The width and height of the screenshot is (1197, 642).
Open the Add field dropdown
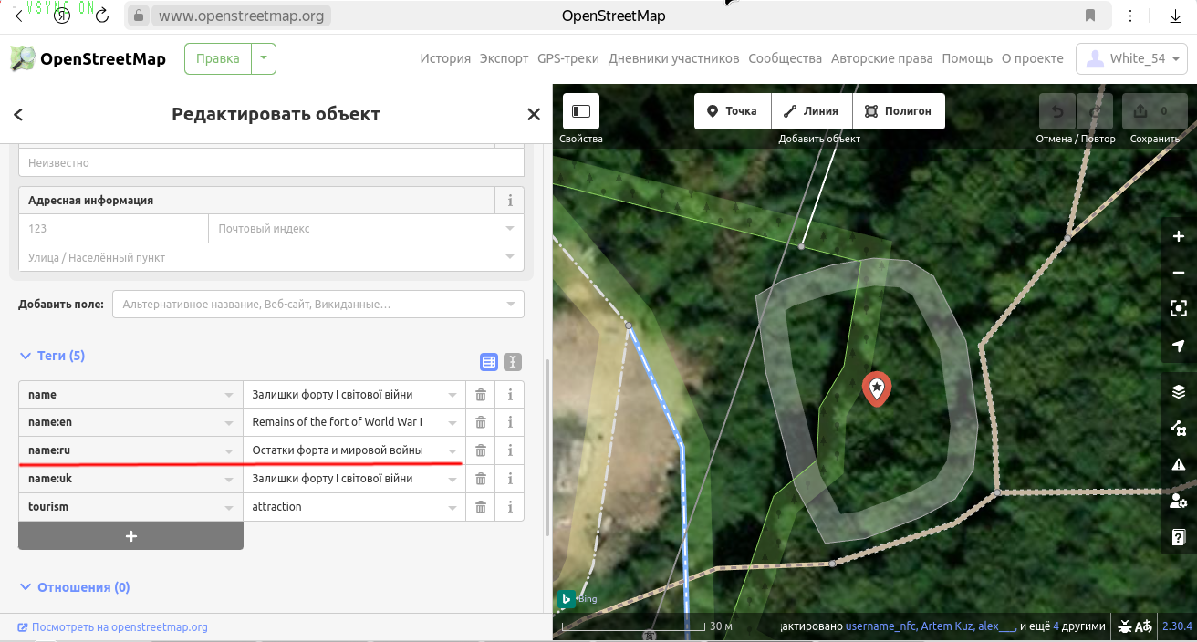[317, 305]
